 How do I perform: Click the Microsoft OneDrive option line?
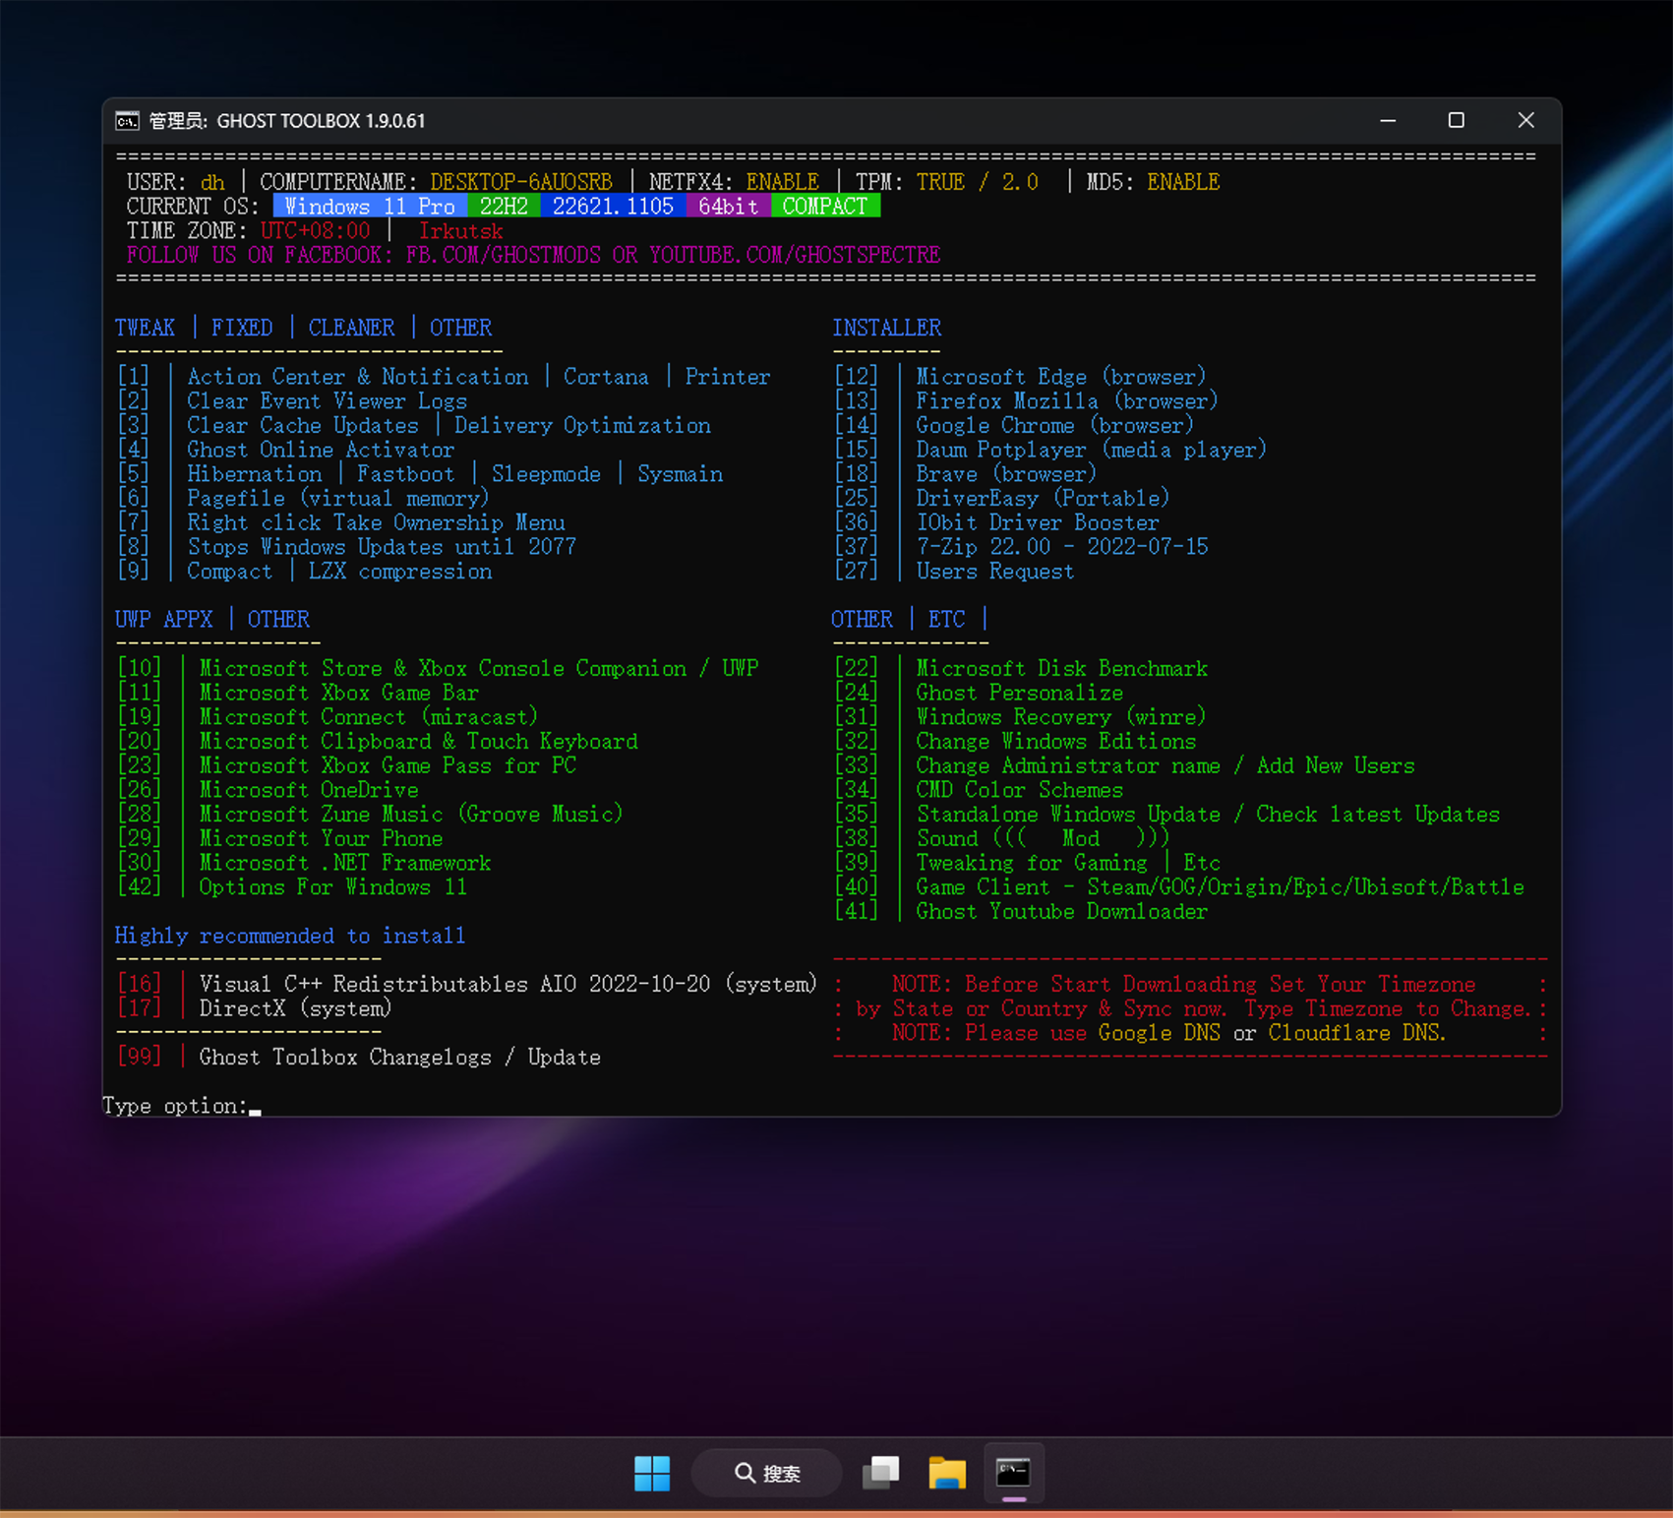pos(308,790)
